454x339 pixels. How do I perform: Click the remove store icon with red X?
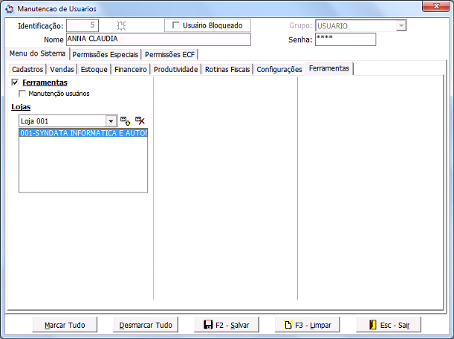pyautogui.click(x=140, y=120)
